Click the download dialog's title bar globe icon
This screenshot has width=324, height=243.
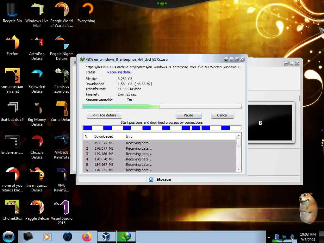point(82,59)
